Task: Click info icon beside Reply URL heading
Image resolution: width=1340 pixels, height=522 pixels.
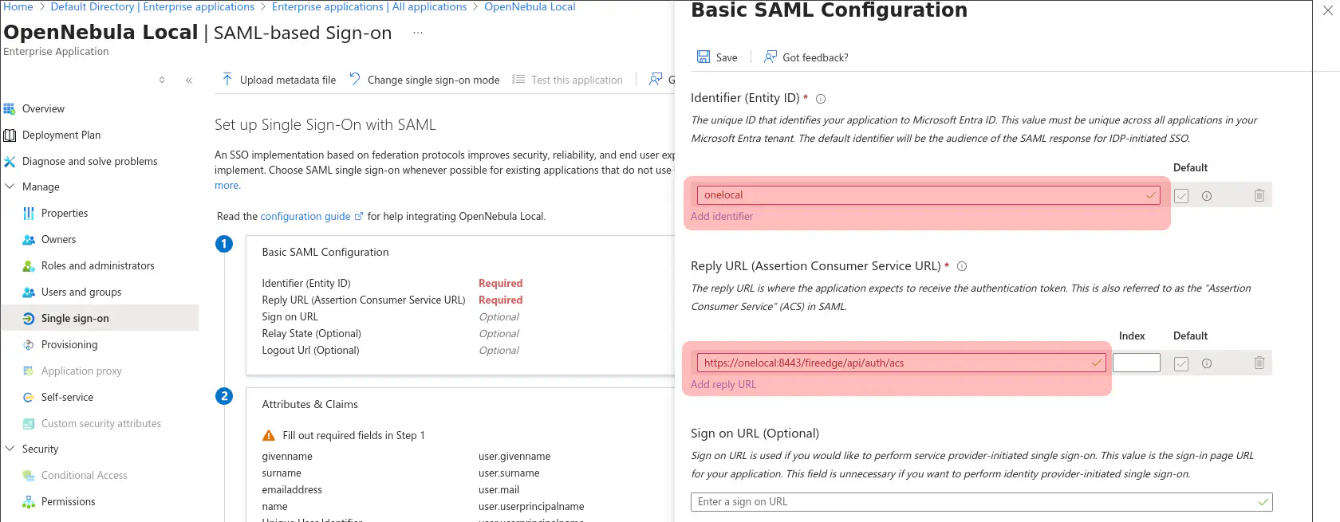Action: (962, 266)
